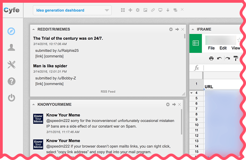Open 'The Trial of the century' post
246x160 pixels.
point(68,38)
